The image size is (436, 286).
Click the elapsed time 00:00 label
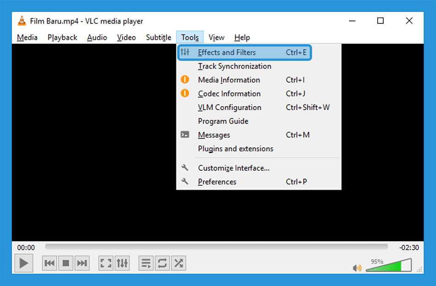pyautogui.click(x=26, y=248)
